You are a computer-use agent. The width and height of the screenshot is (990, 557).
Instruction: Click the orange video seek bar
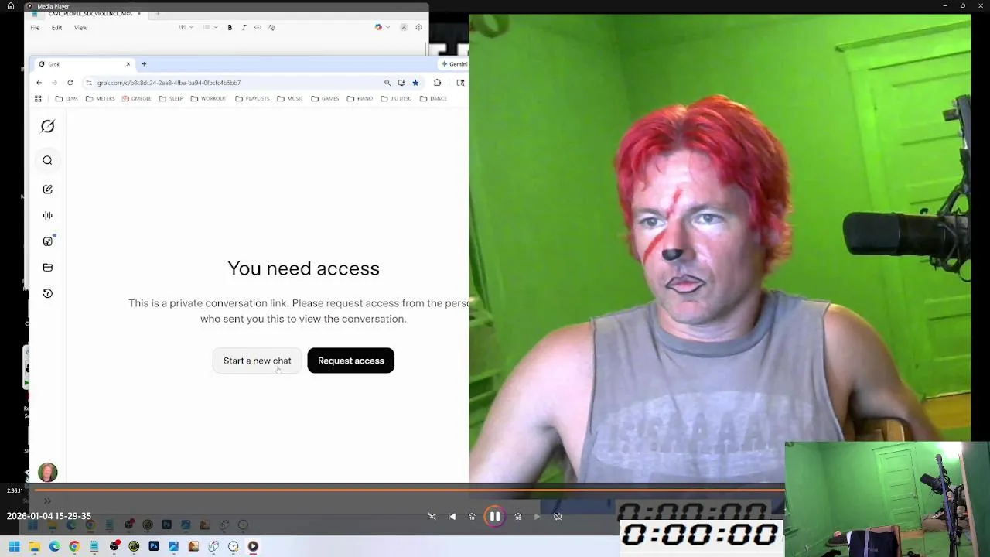coord(410,490)
